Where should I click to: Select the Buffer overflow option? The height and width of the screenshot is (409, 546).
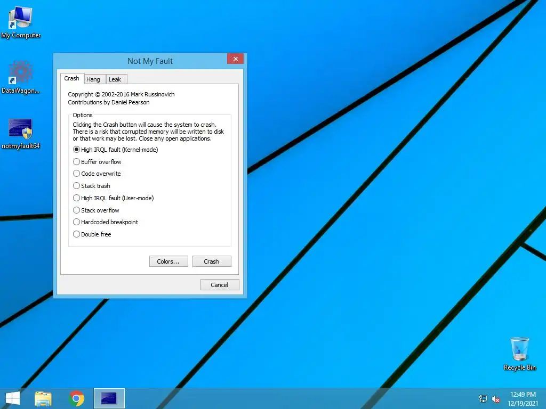[97, 162]
